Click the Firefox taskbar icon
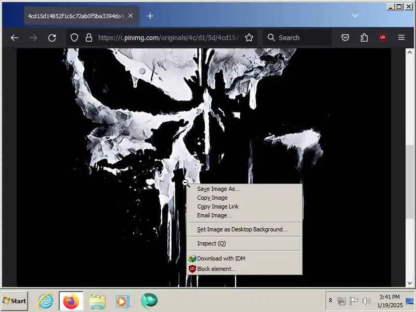This screenshot has width=416, height=312. [x=71, y=301]
